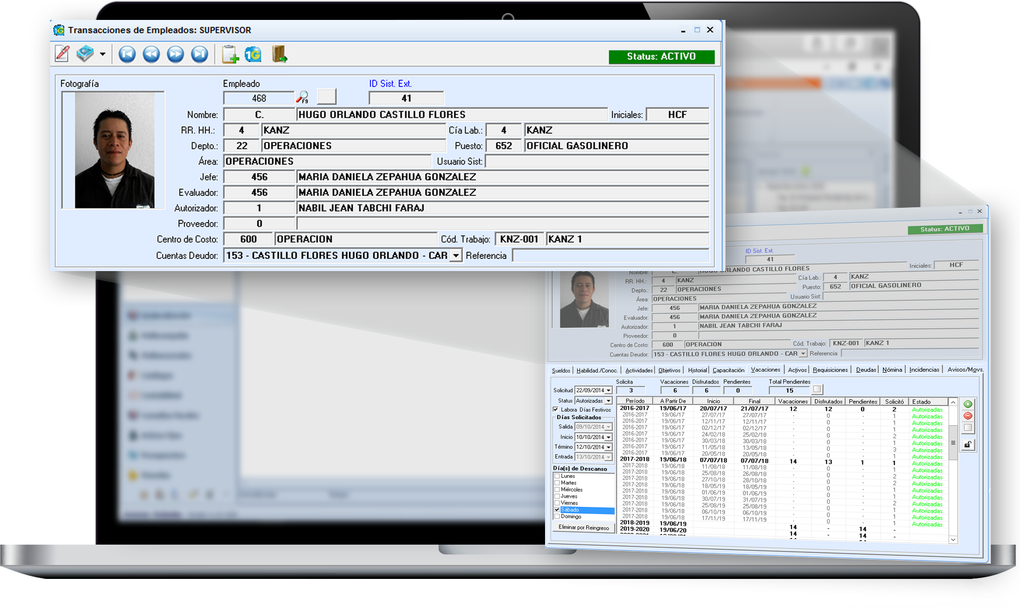Screen dimensions: 1020x607
Task: Click the clipboard with green plus icon
Action: 230,54
